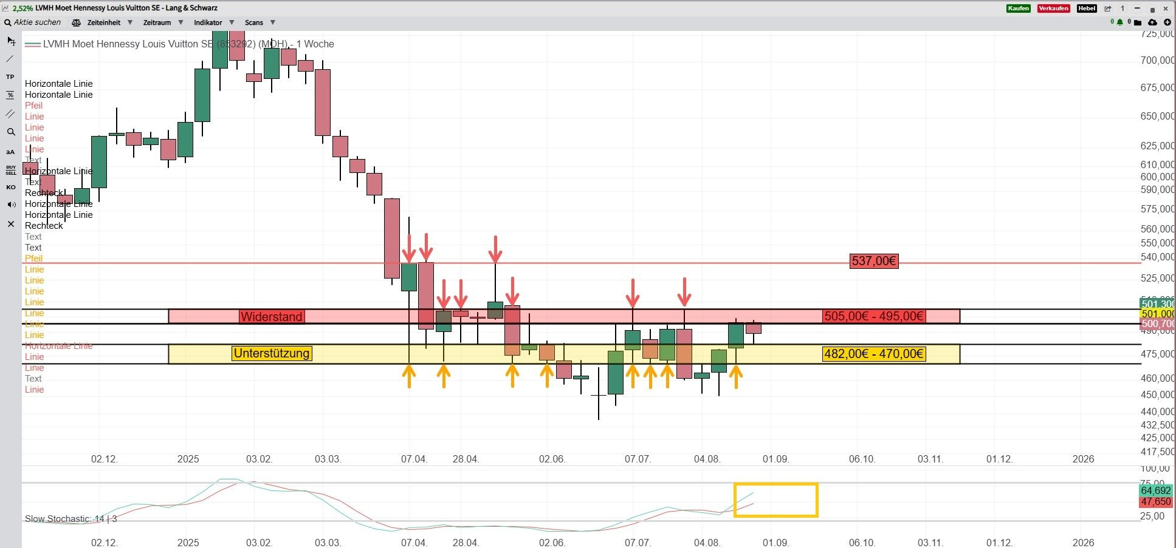
Task: Select the cursor pointer tool in left toolbar
Action: coord(10,41)
